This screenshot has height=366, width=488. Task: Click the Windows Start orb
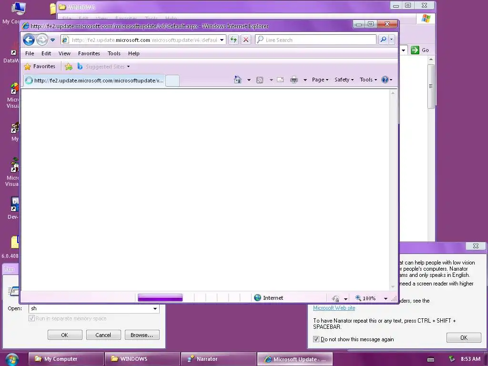12,359
